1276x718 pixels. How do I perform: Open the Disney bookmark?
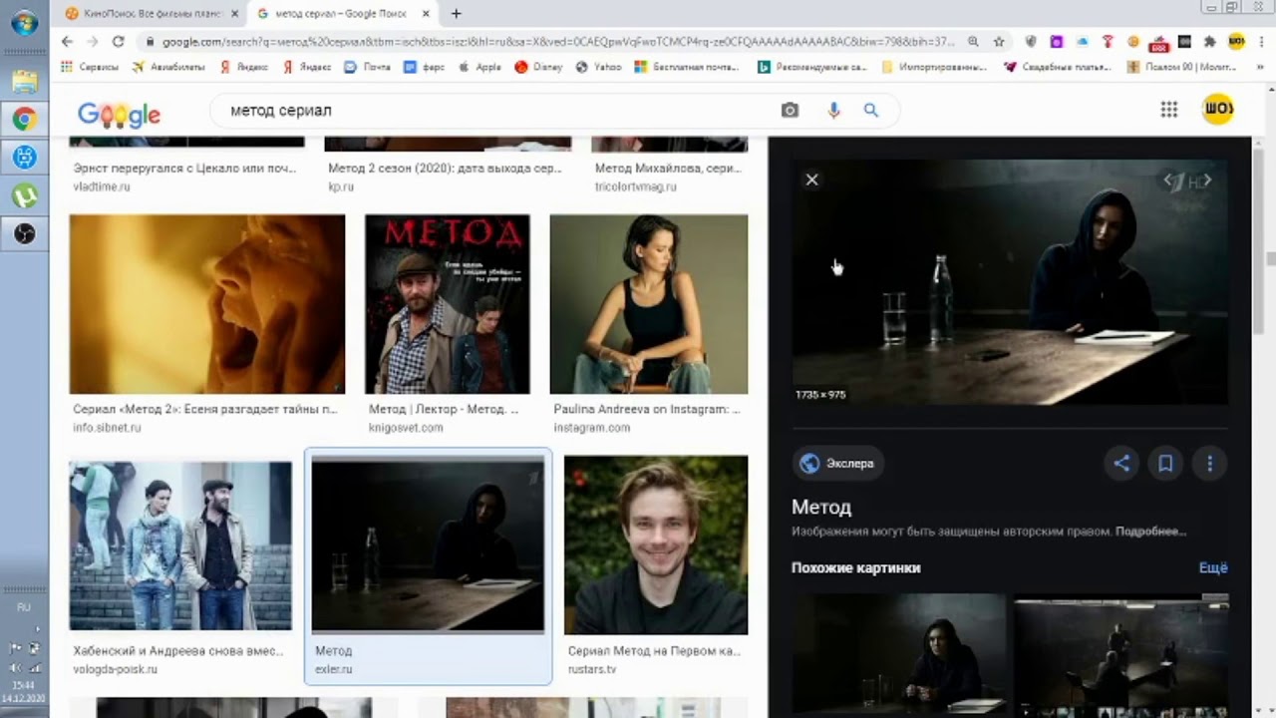click(538, 67)
